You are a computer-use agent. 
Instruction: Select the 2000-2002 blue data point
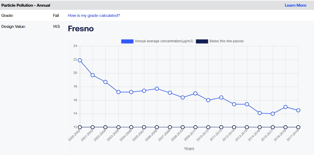point(80,60)
